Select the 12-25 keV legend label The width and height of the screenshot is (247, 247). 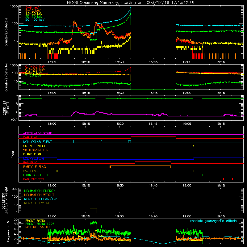(x=34, y=14)
